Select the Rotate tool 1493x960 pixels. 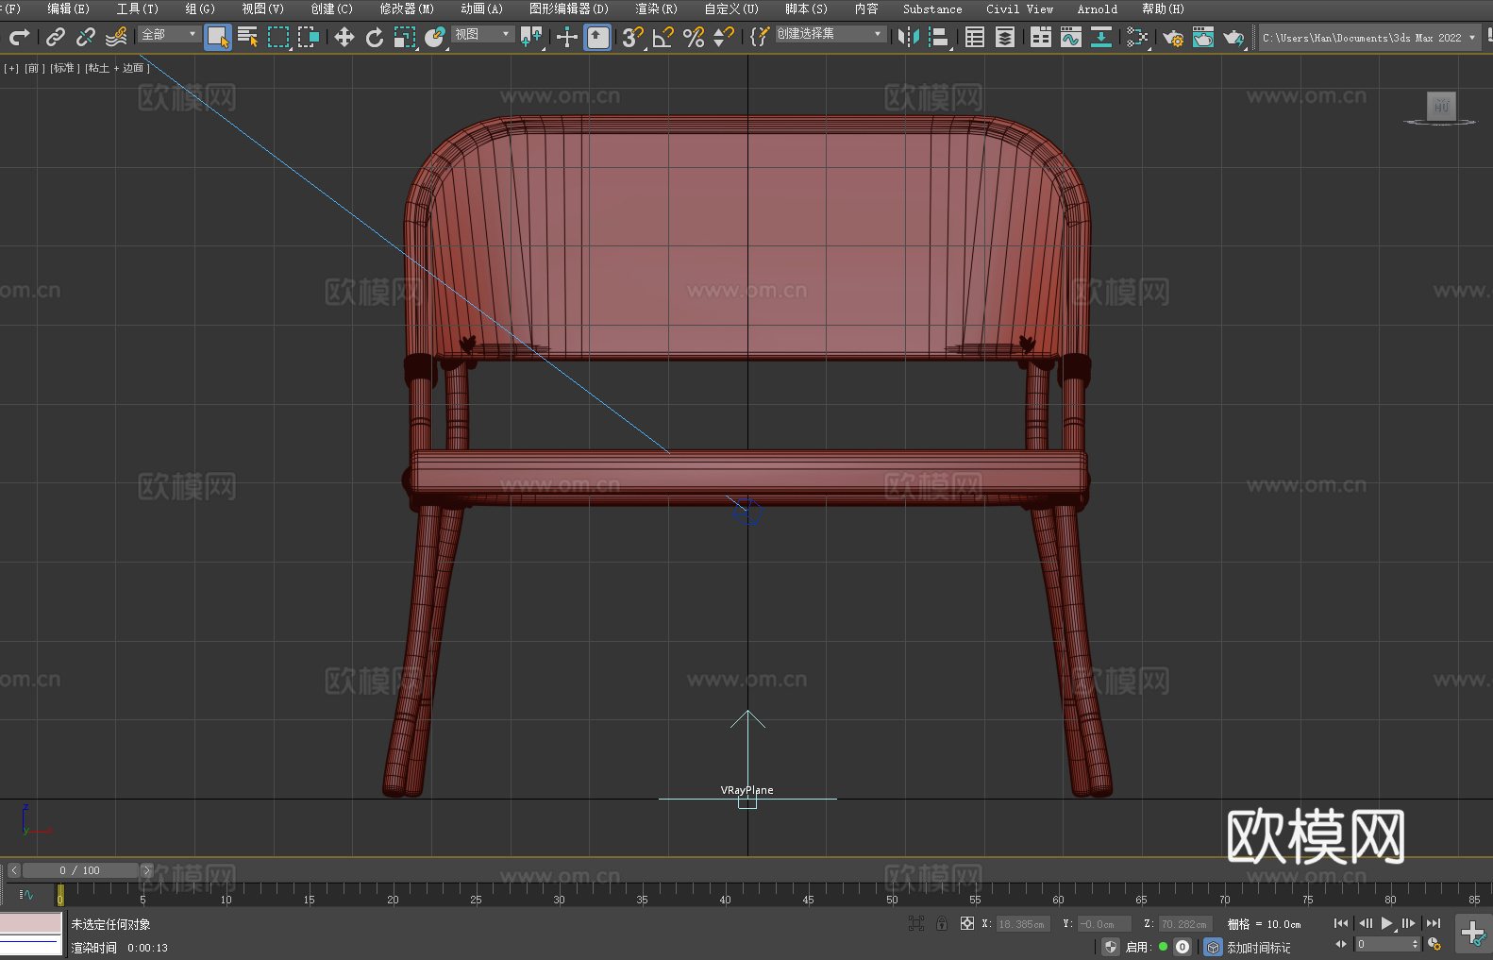pyautogui.click(x=375, y=37)
